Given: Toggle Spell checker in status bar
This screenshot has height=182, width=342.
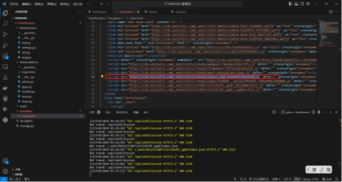Looking at the screenshot, I should [327, 179].
